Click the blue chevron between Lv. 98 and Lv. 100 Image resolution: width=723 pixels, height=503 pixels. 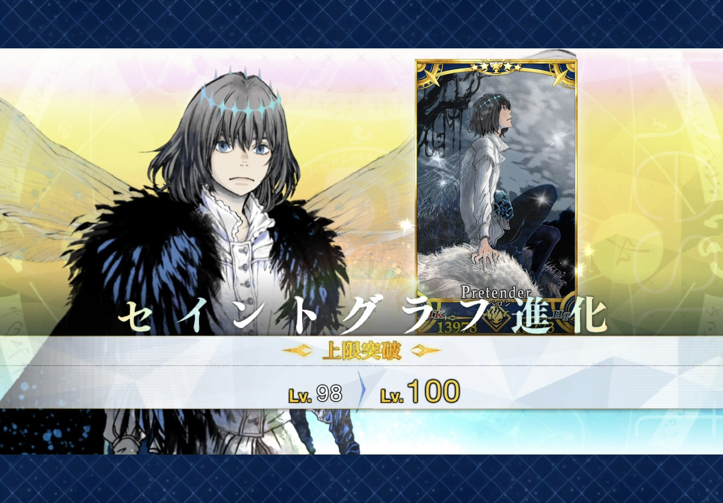coord(360,392)
